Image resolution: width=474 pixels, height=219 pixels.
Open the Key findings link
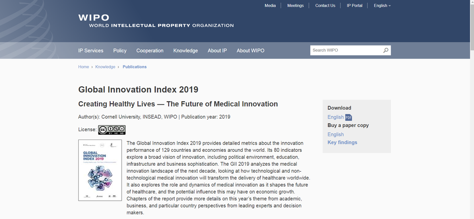point(342,142)
